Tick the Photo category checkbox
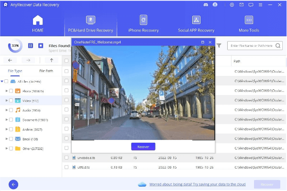 [x=12, y=91]
